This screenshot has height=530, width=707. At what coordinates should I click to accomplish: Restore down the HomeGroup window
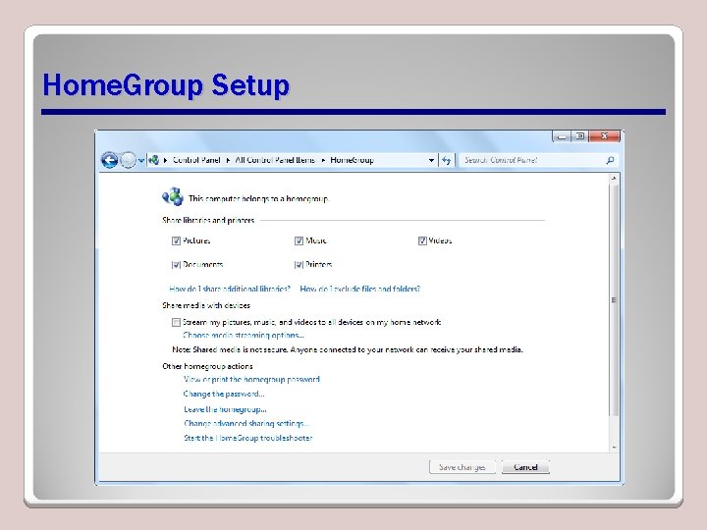(580, 136)
